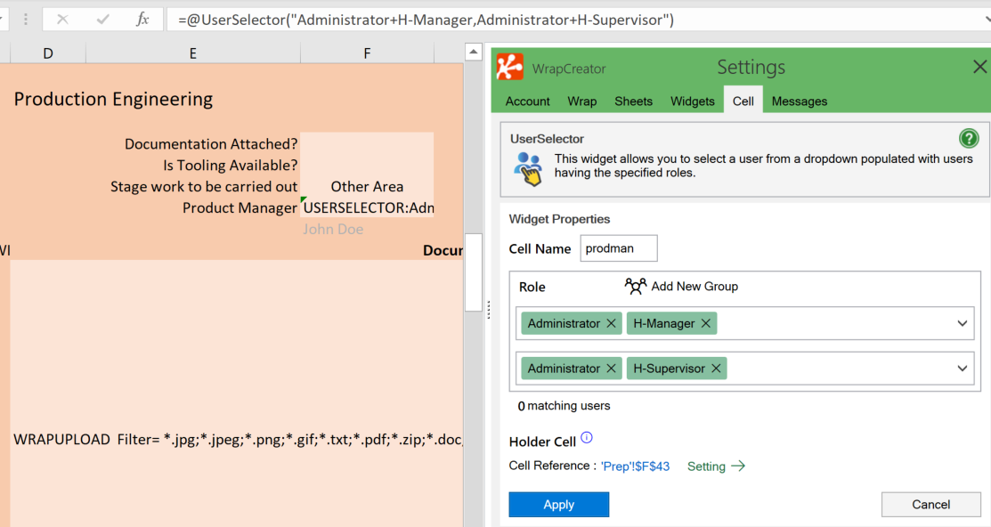Open the second Role group dropdown

click(x=962, y=368)
